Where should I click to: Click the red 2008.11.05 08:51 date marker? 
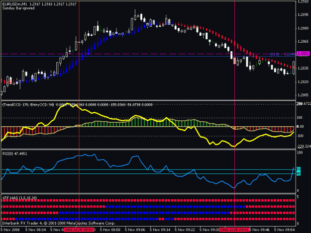click(79, 230)
